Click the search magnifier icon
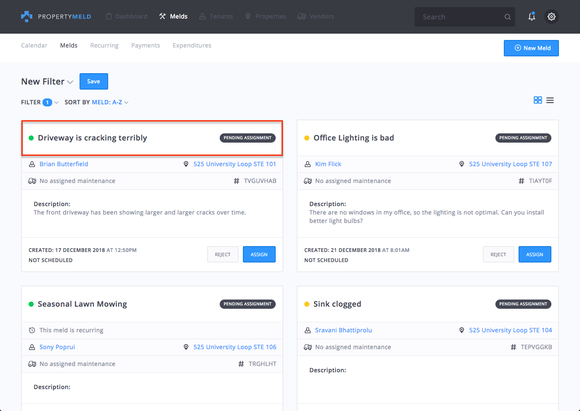Image resolution: width=580 pixels, height=411 pixels. click(x=508, y=17)
